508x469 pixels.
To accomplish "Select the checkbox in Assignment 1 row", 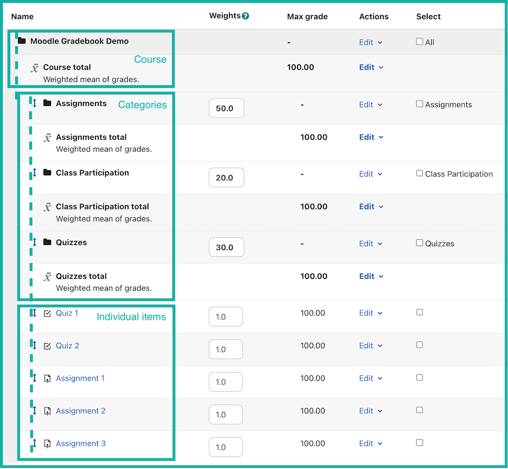I will [419, 378].
